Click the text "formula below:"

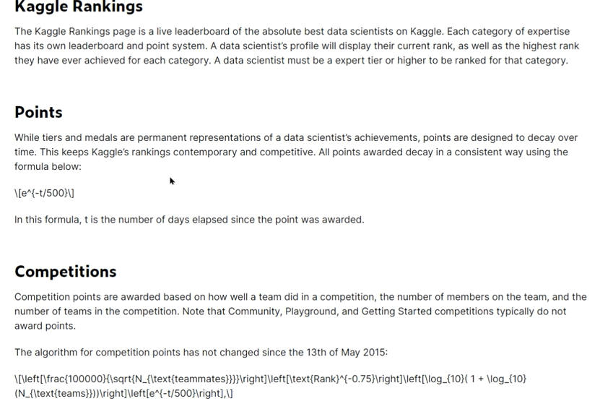tap(48, 166)
